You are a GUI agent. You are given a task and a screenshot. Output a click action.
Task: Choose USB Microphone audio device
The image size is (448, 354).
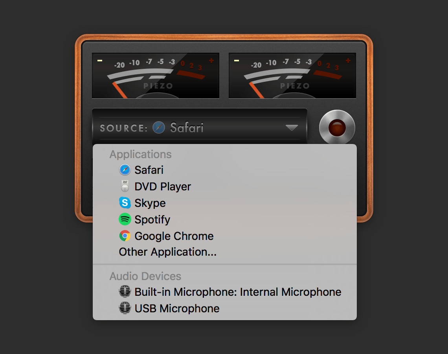click(x=224, y=308)
